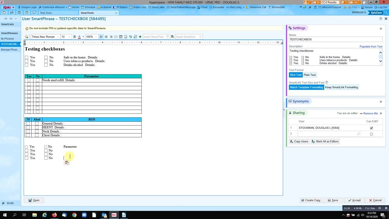389x219 pixels.
Task: Check No for Uses tobacco products
Action: point(46,61)
